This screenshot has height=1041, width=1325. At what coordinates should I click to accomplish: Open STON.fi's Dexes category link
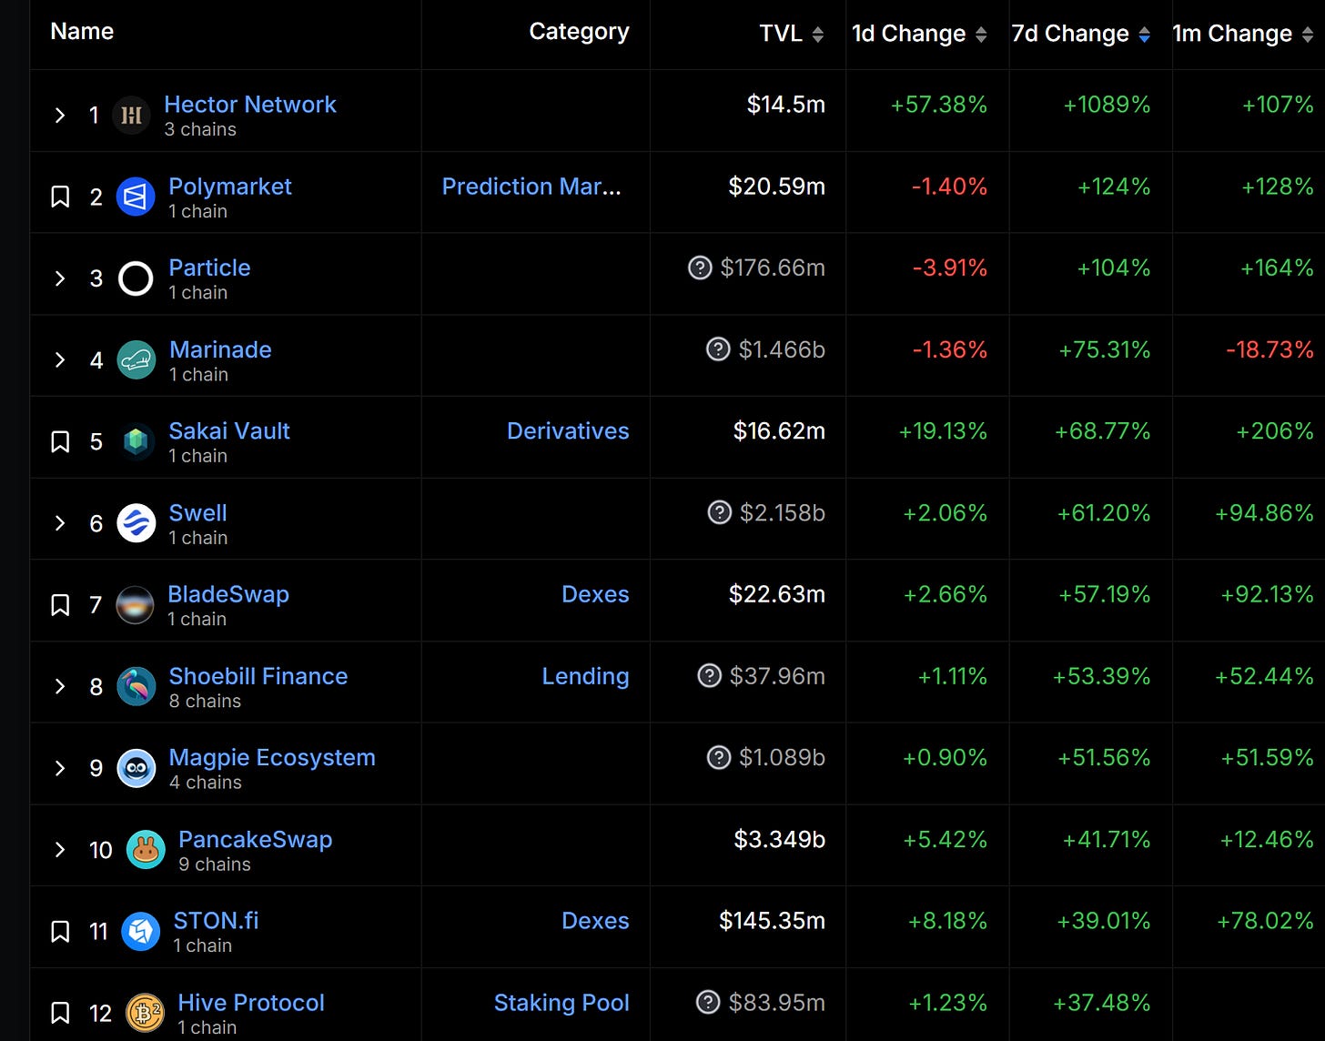pos(595,920)
